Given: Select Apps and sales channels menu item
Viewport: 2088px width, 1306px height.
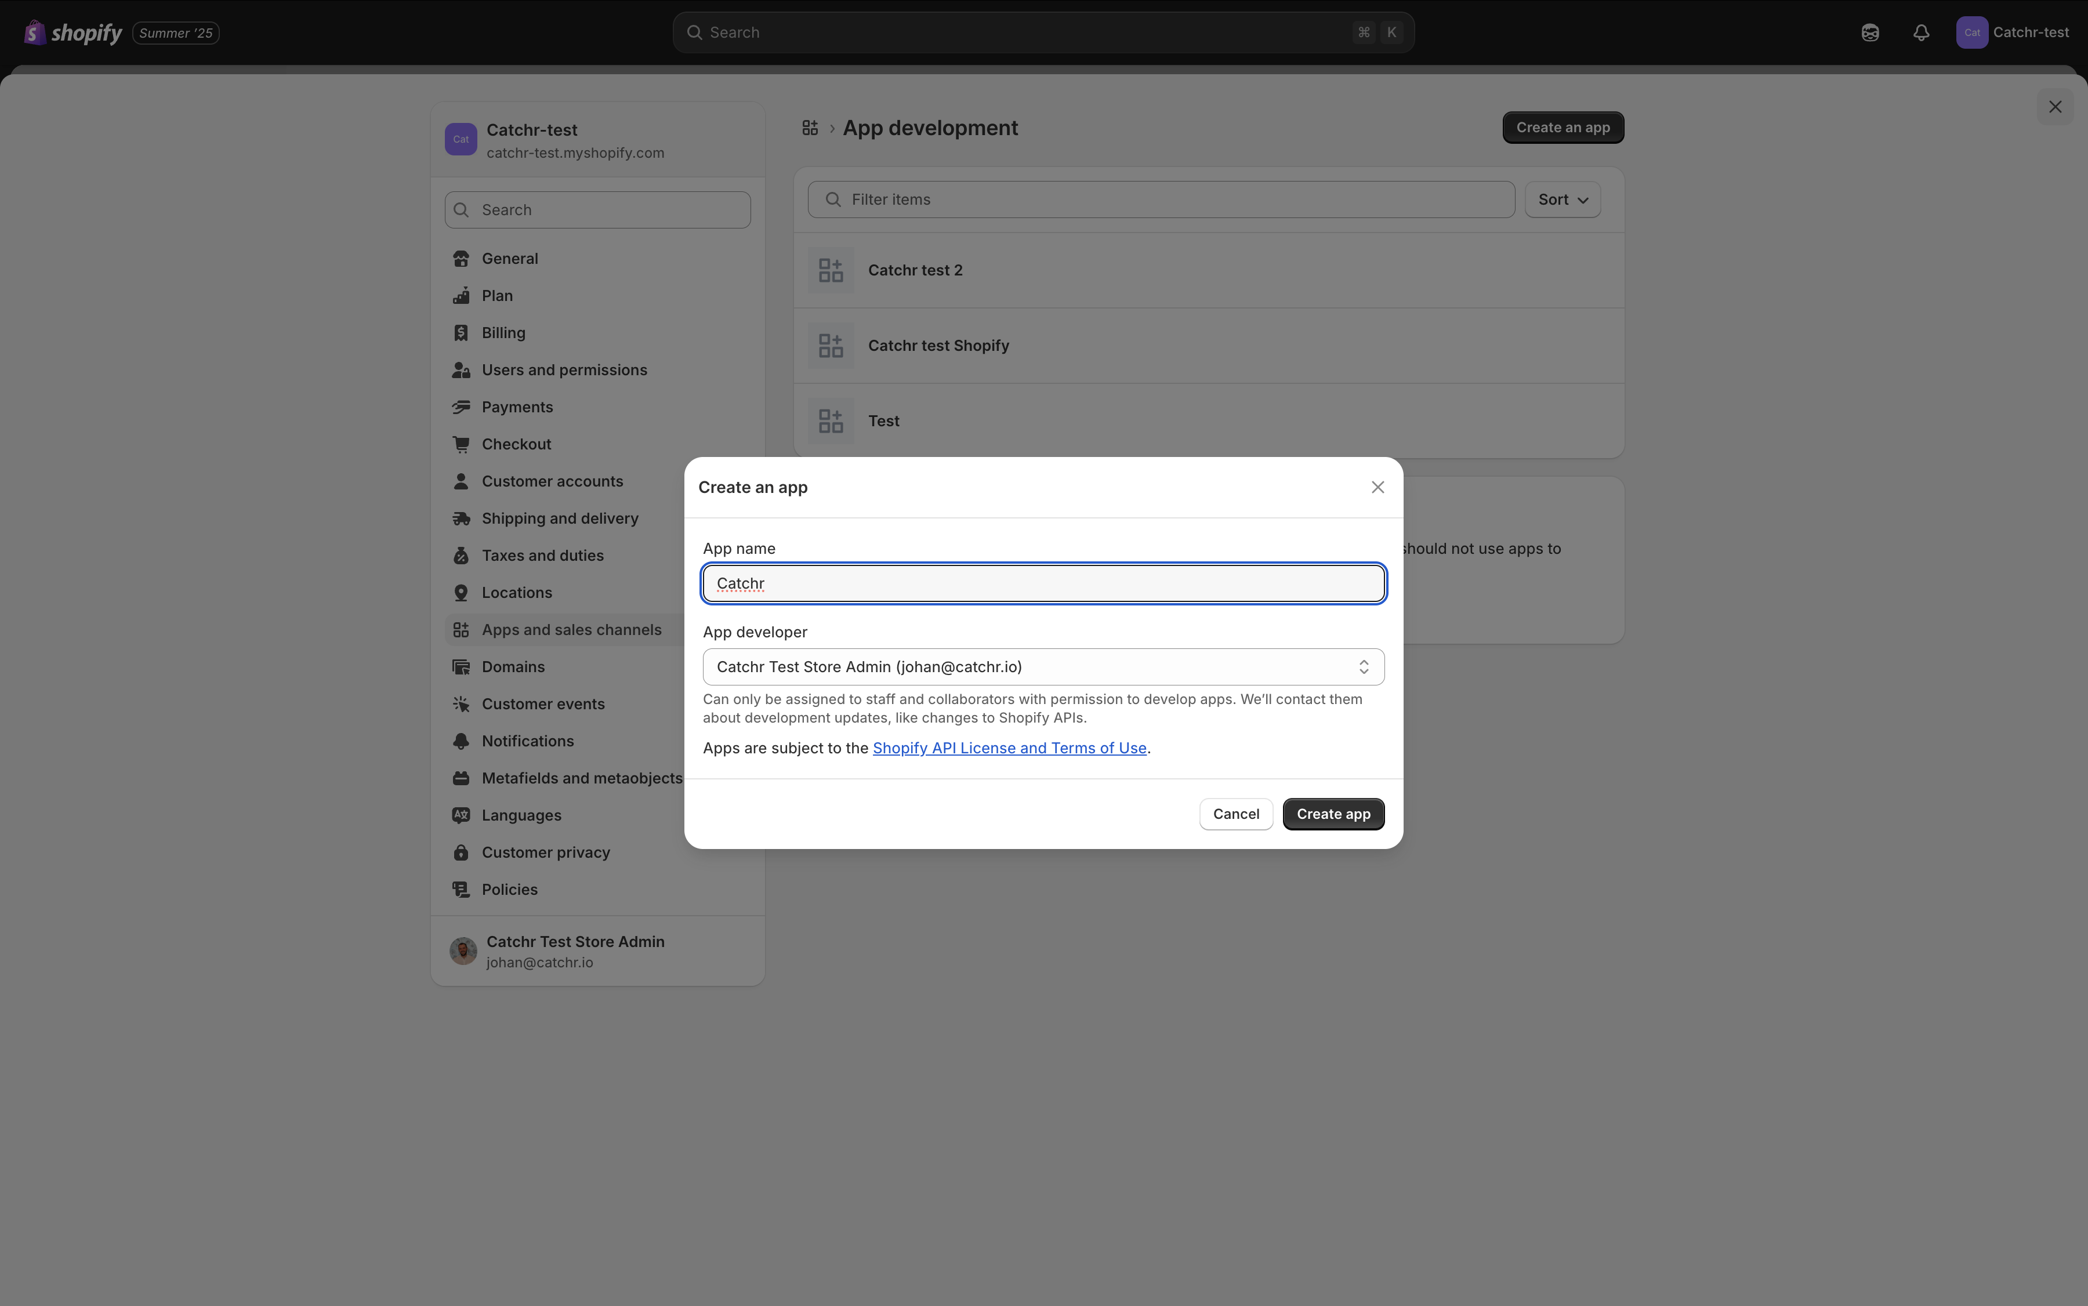Looking at the screenshot, I should (565, 630).
